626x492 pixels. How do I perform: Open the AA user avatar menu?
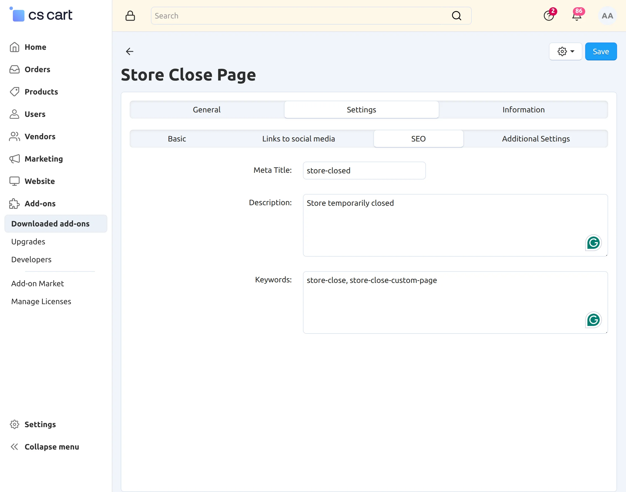(x=607, y=16)
